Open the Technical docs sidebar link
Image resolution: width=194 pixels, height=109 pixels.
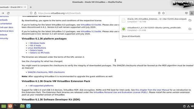coord(7,31)
